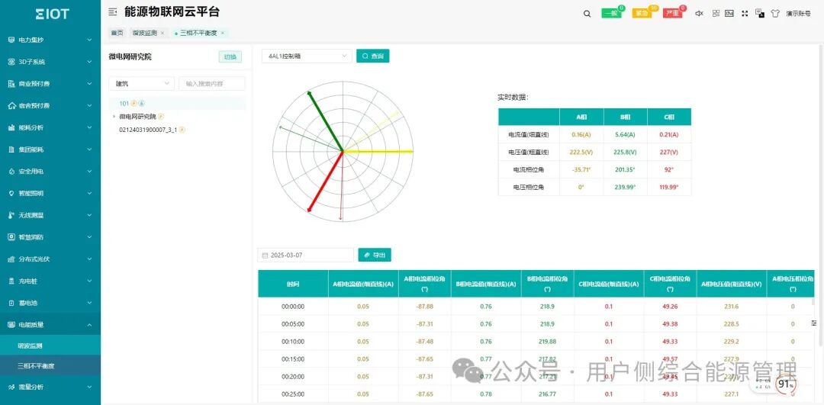Close the 三相不平衡度 tab
The width and height of the screenshot is (824, 405).
pos(222,33)
